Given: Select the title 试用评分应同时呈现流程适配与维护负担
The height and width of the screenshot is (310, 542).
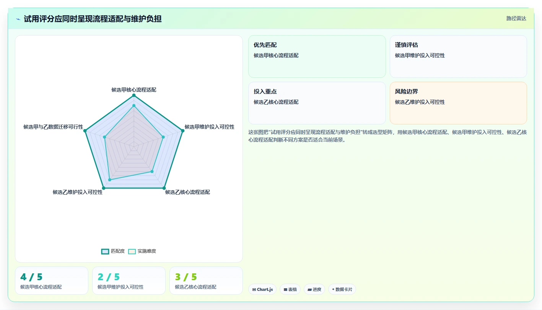Looking at the screenshot, I should 93,19.
